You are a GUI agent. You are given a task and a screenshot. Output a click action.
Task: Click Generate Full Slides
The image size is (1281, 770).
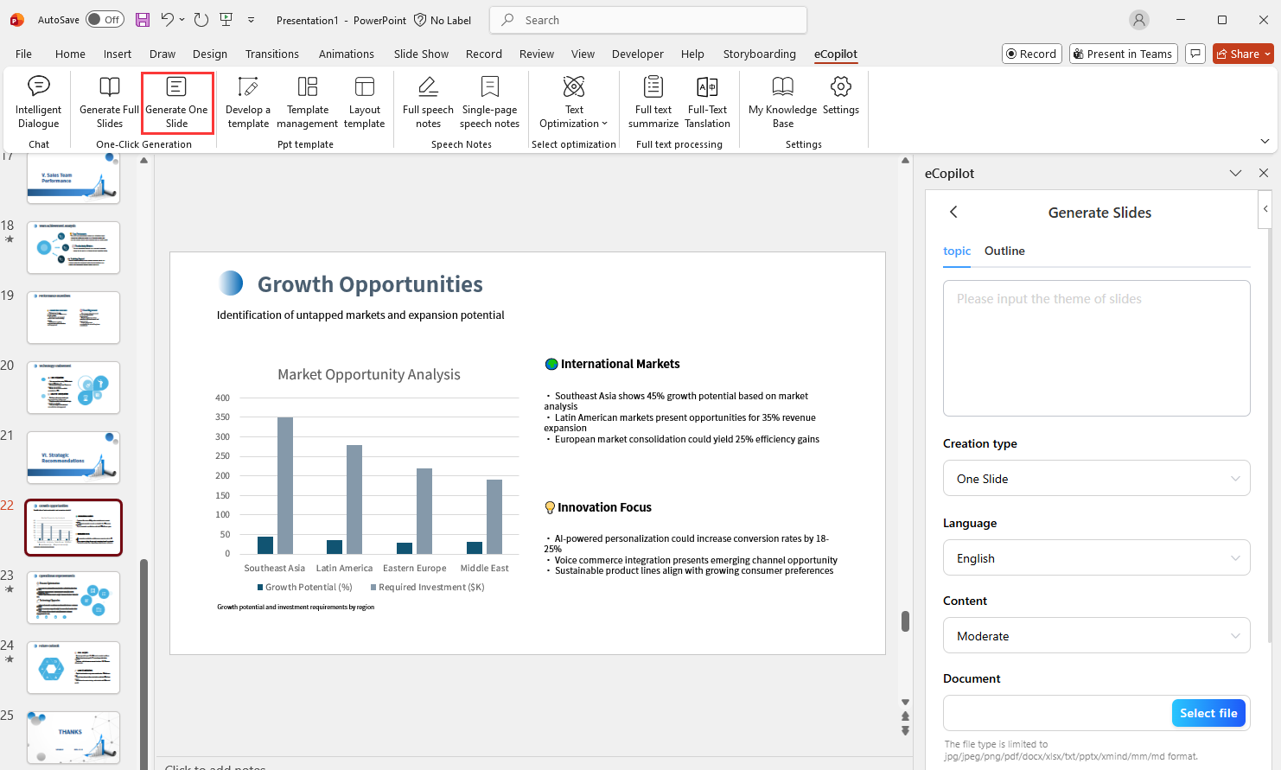click(108, 102)
